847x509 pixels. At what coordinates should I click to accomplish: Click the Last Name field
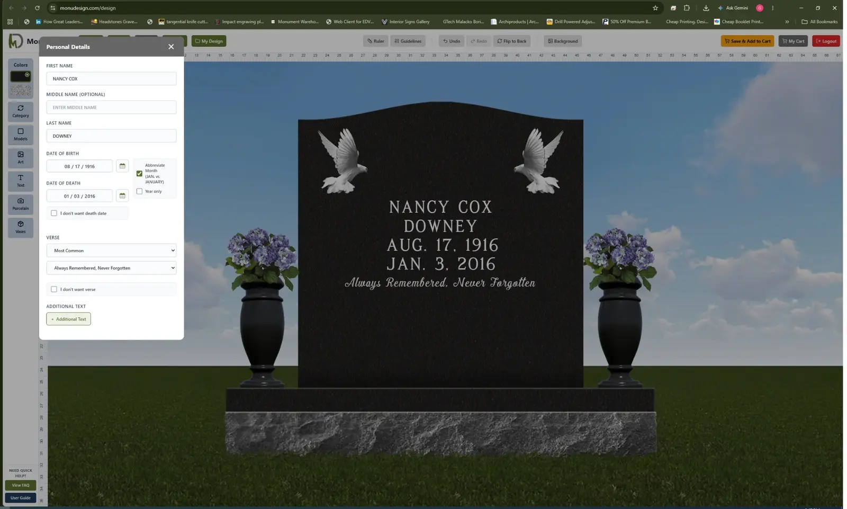(x=111, y=136)
